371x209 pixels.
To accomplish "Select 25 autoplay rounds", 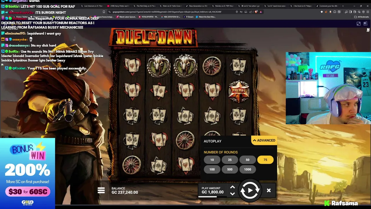I will pos(230,160).
